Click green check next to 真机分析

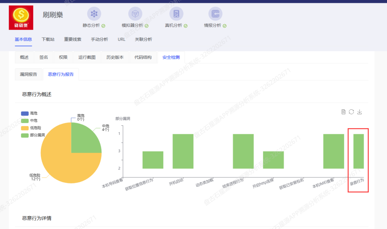click(186, 26)
